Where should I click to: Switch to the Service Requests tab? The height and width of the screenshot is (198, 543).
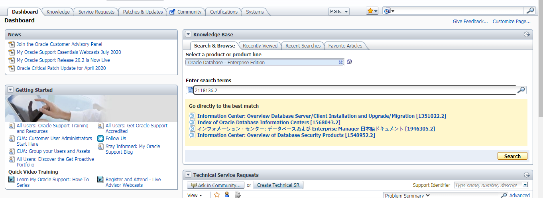pyautogui.click(x=96, y=12)
